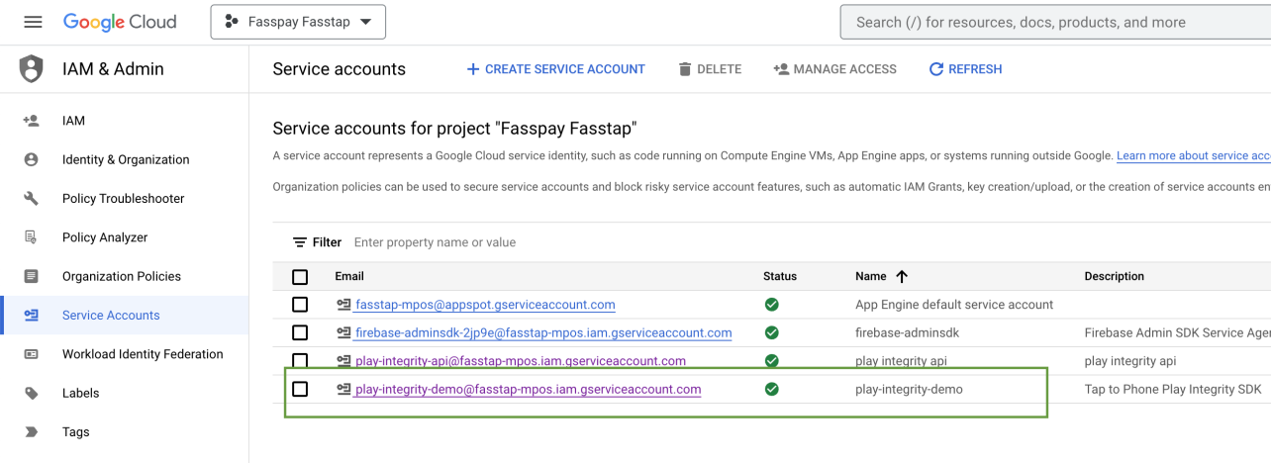Click the Filter icon
The height and width of the screenshot is (463, 1271).
(x=300, y=242)
